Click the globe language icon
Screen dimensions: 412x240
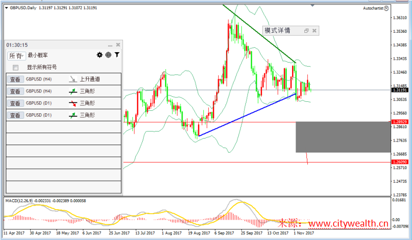coord(108,55)
